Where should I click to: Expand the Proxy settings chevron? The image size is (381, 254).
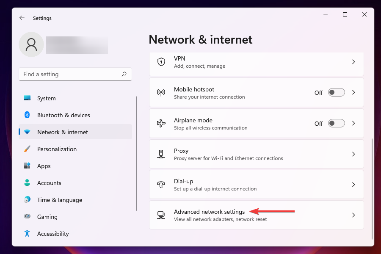pos(353,154)
